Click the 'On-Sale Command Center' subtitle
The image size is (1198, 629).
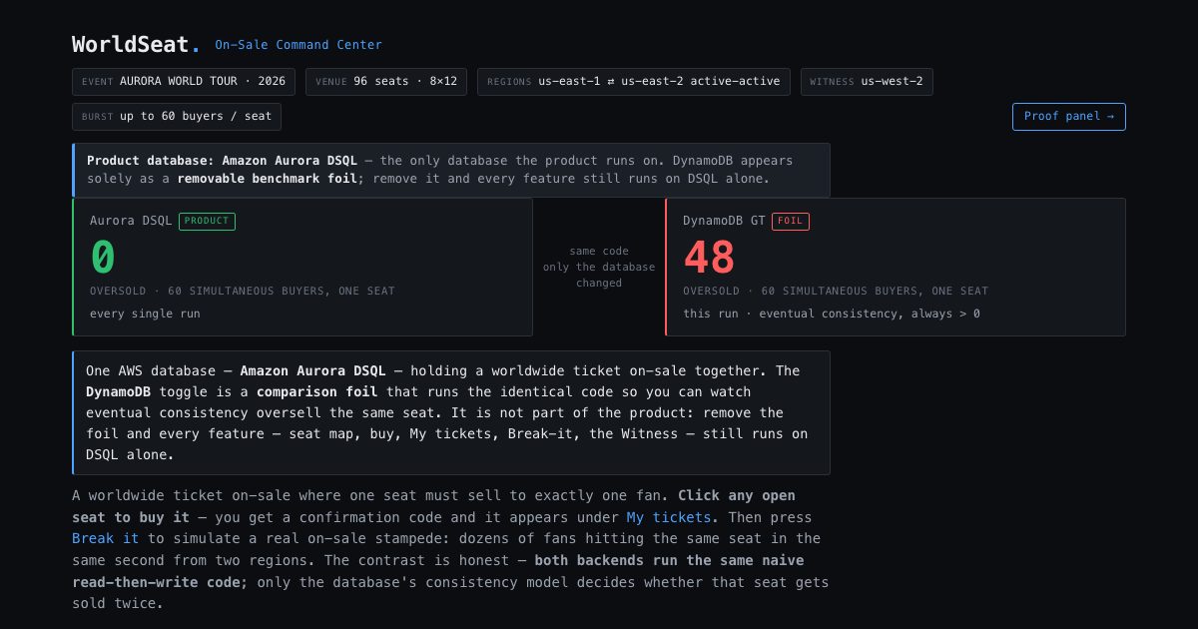pyautogui.click(x=299, y=45)
